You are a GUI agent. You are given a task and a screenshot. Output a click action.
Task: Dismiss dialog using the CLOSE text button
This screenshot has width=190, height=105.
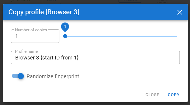click(x=152, y=95)
